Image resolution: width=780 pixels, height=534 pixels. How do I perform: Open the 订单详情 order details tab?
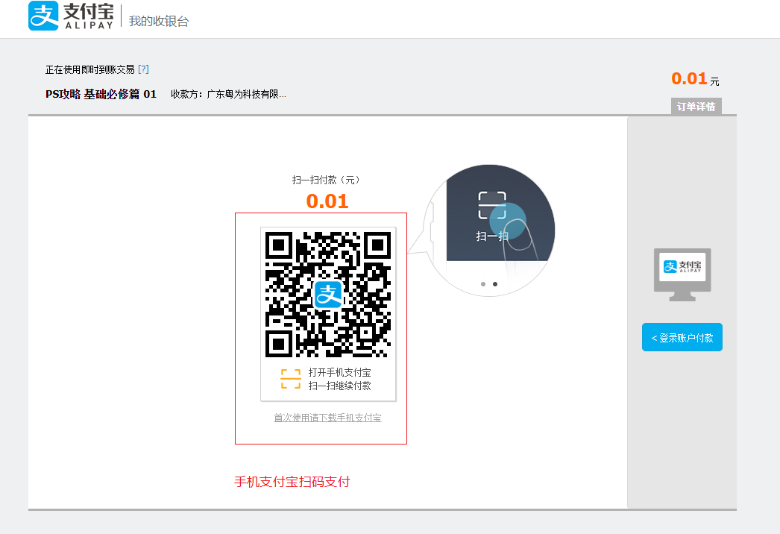pyautogui.click(x=696, y=107)
